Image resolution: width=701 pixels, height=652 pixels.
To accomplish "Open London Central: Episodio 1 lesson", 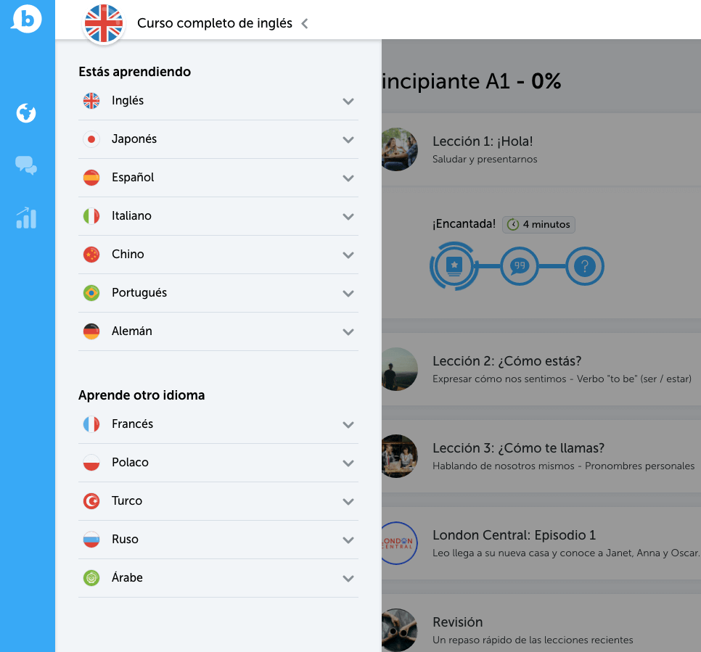I will (514, 535).
